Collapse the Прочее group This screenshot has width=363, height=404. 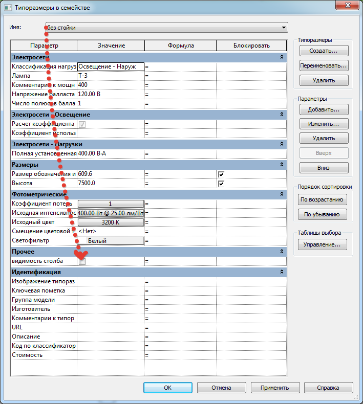282,251
